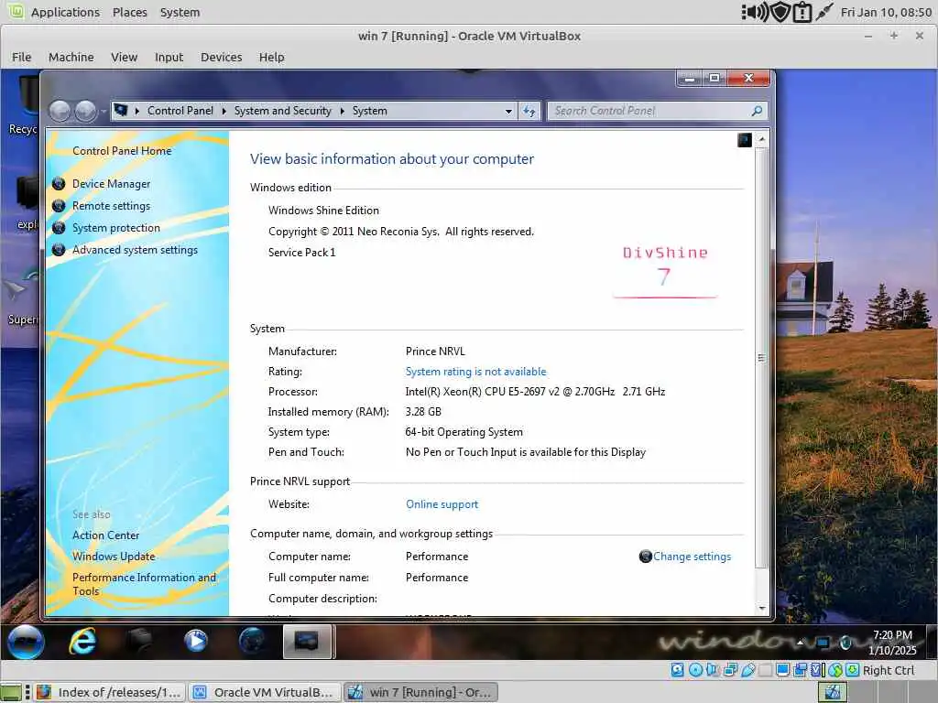
Task: Select the active System window taskbar button
Action: [307, 642]
